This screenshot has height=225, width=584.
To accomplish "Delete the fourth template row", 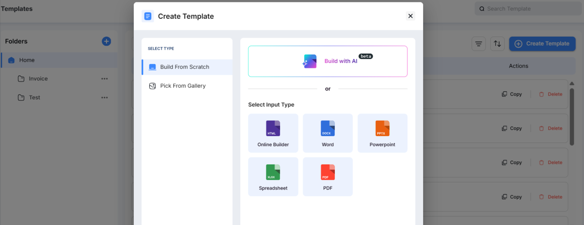I will click(550, 197).
